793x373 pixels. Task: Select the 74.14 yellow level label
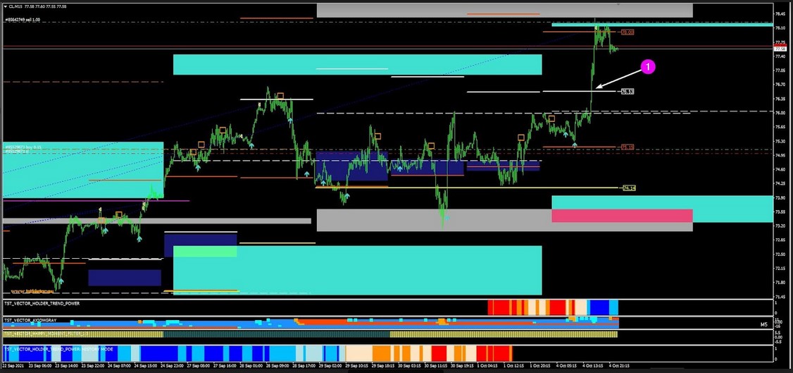(629, 188)
